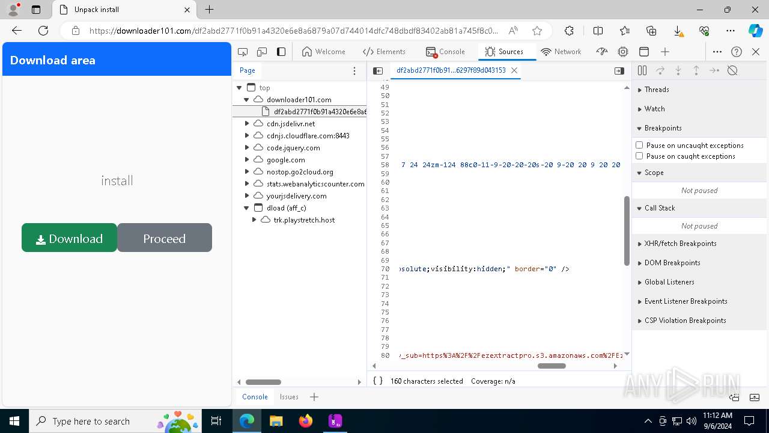Toggle the DevTools dock side icon
This screenshot has width=769, height=433.
click(281, 52)
